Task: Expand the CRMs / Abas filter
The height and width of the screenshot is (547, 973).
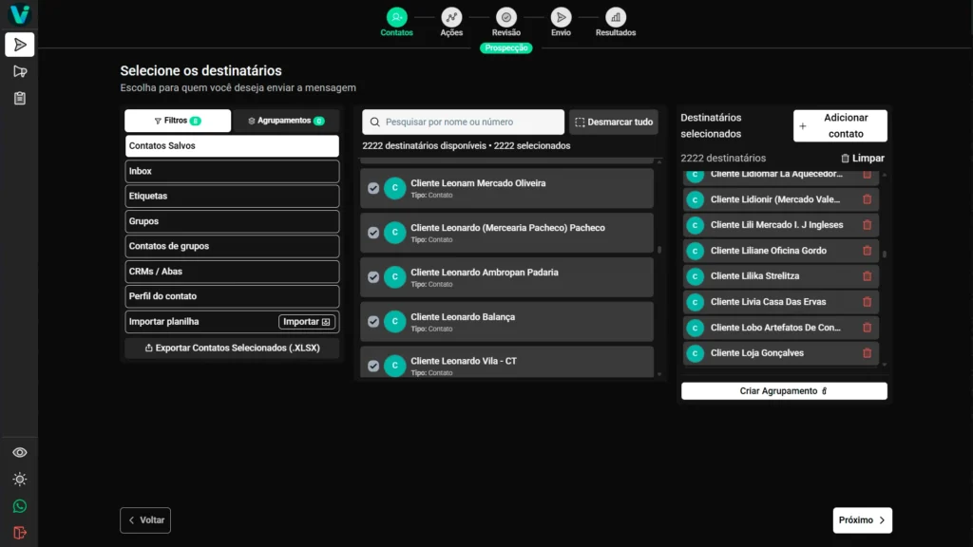Action: click(232, 272)
